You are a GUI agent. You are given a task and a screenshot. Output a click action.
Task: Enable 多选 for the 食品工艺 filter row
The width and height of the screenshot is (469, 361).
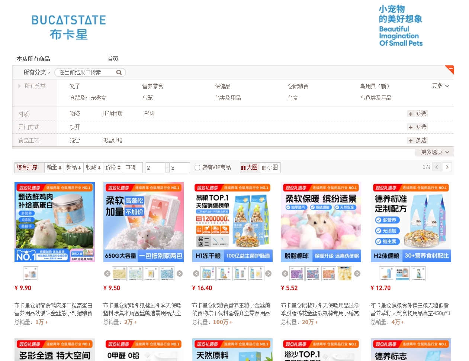[417, 140]
